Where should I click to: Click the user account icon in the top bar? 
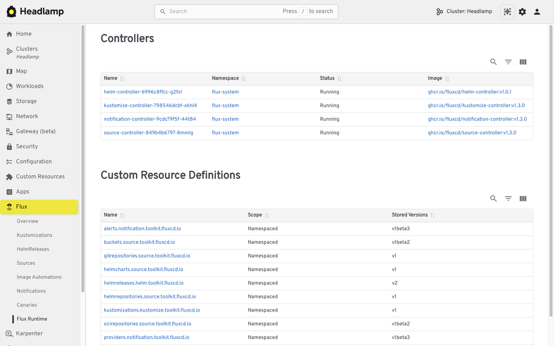coord(536,12)
